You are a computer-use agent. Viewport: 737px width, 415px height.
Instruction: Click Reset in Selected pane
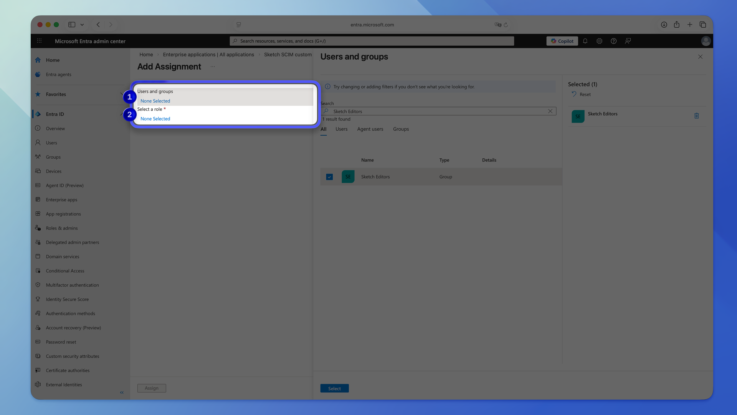[x=581, y=94]
